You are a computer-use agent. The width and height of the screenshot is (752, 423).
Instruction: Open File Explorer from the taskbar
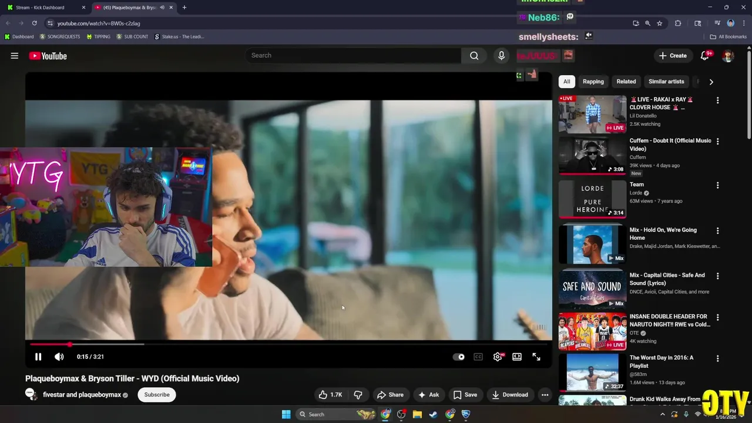point(417,414)
